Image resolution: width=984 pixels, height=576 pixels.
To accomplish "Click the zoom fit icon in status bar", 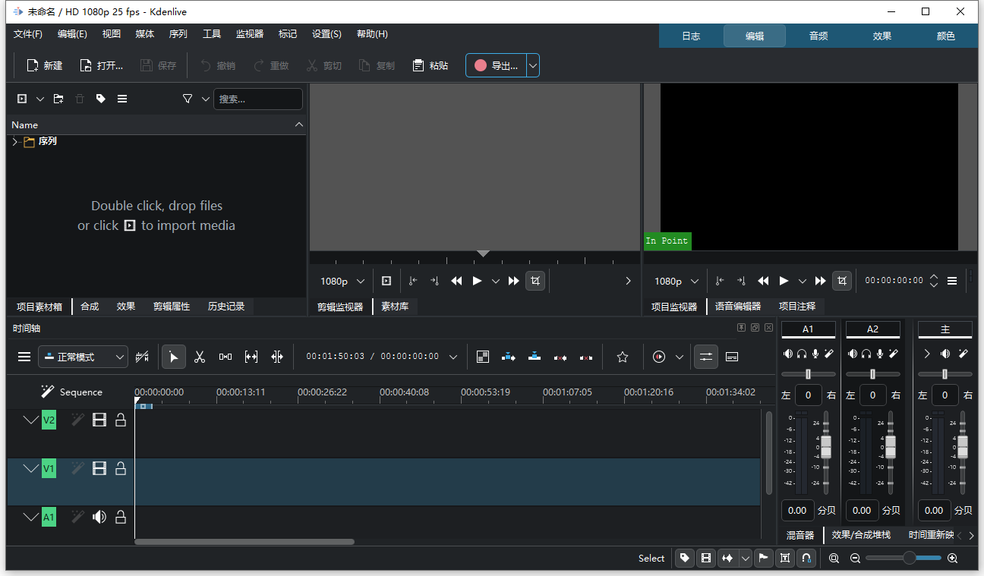I will coord(834,559).
